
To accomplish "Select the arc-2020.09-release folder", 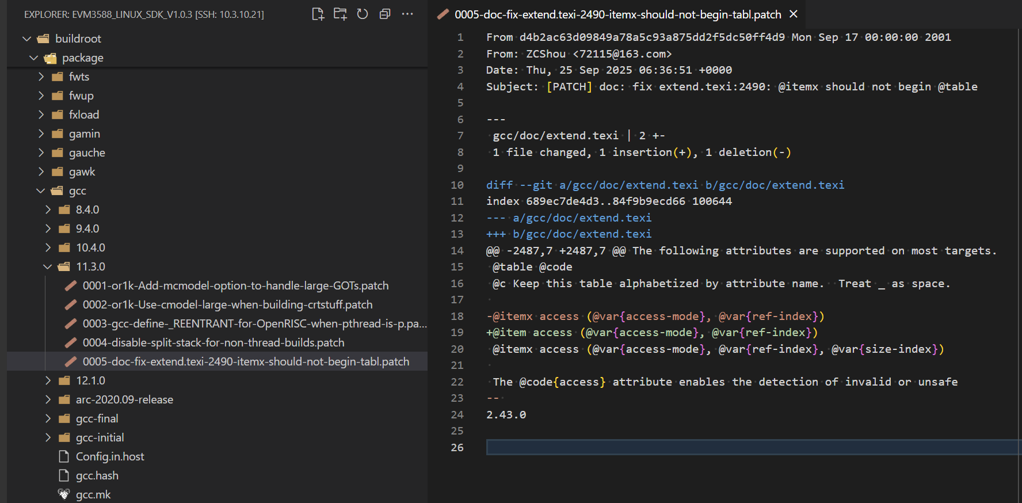I will (x=124, y=399).
